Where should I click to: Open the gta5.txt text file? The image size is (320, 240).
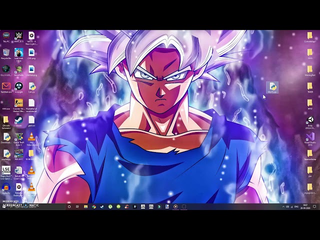[x=31, y=121]
